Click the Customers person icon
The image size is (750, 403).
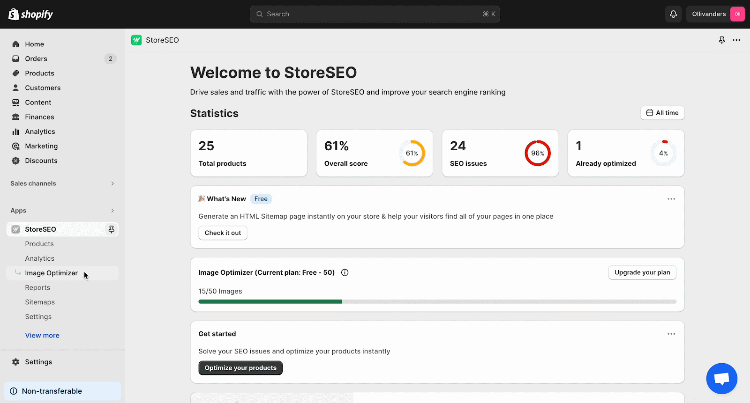[15, 88]
